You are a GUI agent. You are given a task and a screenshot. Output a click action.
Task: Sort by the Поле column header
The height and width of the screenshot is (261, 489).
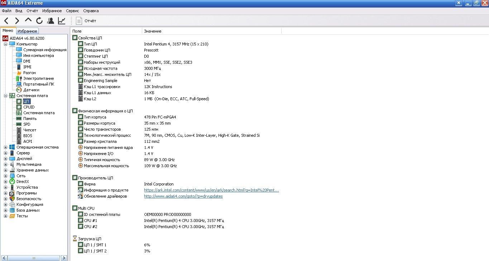(x=106, y=31)
